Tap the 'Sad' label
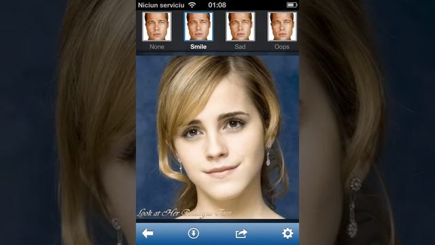Viewport: 435px width, 245px height. tap(240, 47)
